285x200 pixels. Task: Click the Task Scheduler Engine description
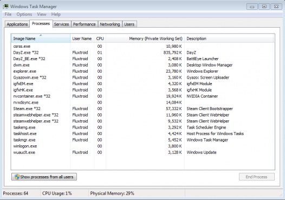[x=206, y=127]
